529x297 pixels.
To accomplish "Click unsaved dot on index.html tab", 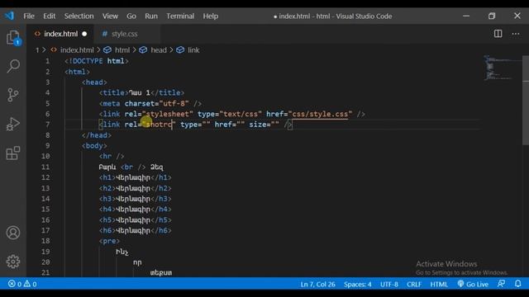I will tap(84, 34).
